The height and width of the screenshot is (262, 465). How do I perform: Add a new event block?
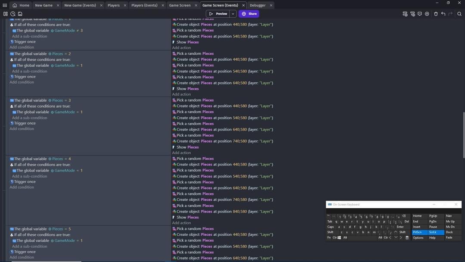(405, 13)
